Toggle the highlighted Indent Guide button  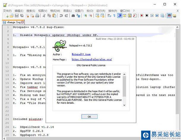coord(119,15)
